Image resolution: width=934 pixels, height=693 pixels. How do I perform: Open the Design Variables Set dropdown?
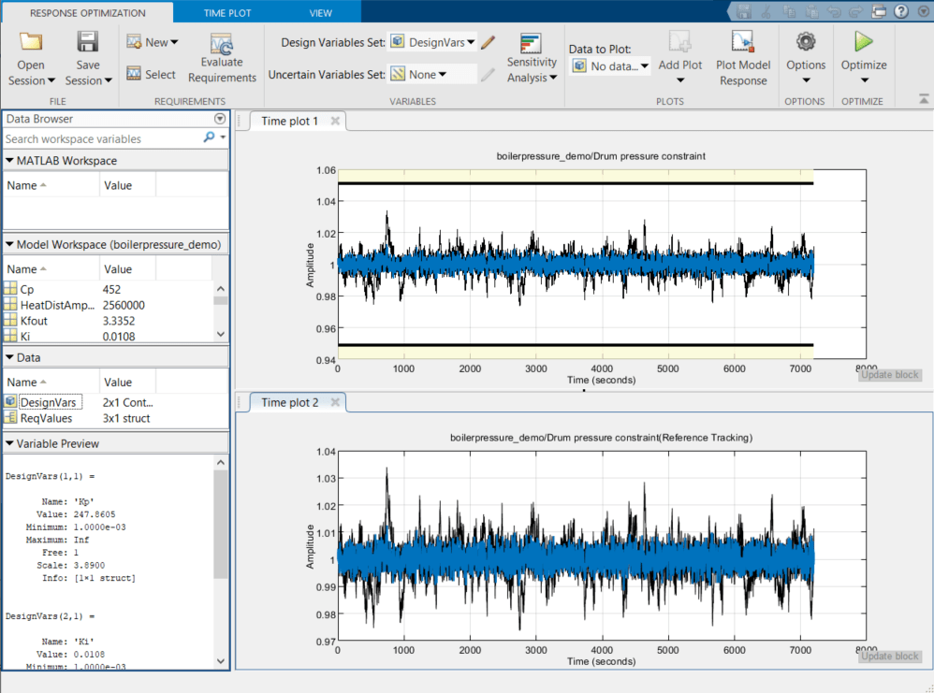point(432,42)
